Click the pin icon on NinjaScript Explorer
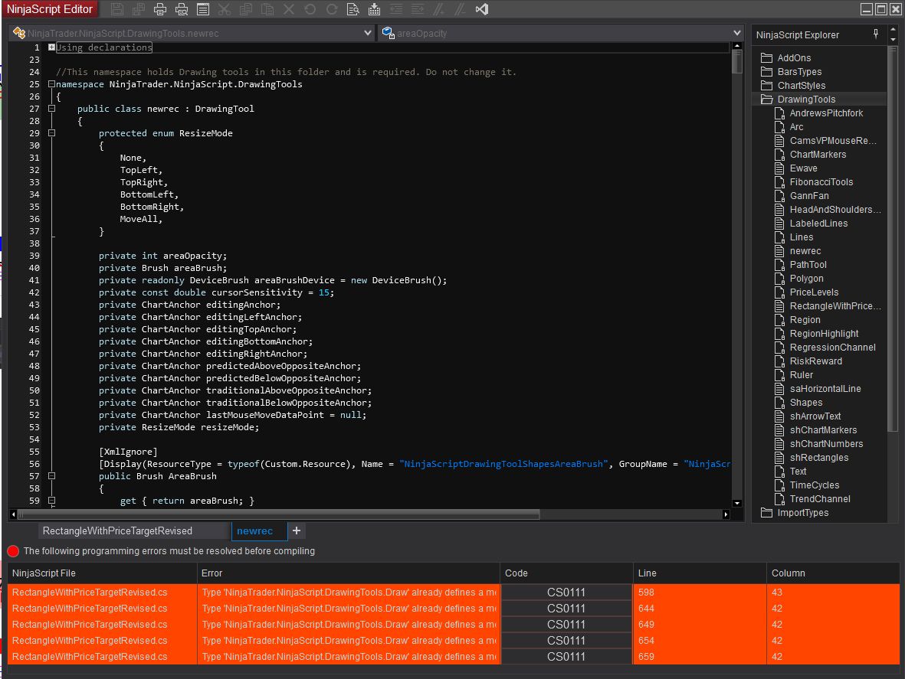This screenshot has width=905, height=679. pyautogui.click(x=876, y=34)
